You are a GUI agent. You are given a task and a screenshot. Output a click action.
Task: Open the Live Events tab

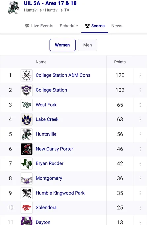tap(39, 26)
